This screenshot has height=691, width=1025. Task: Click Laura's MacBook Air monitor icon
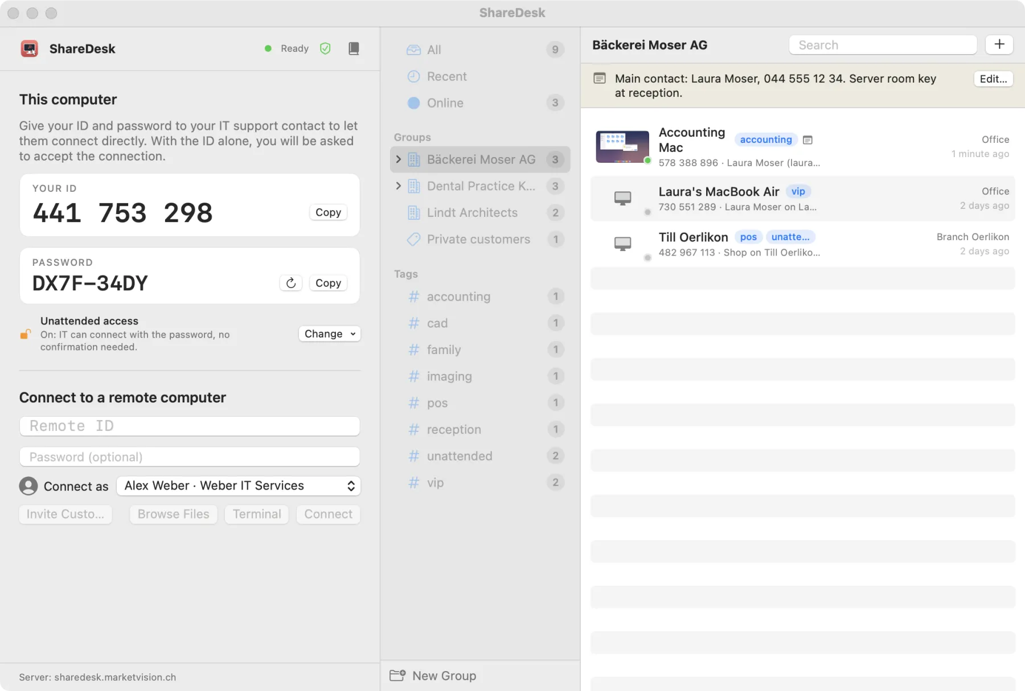pyautogui.click(x=623, y=198)
